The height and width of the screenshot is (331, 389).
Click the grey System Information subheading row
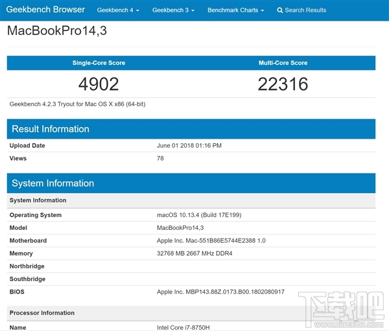click(x=191, y=200)
